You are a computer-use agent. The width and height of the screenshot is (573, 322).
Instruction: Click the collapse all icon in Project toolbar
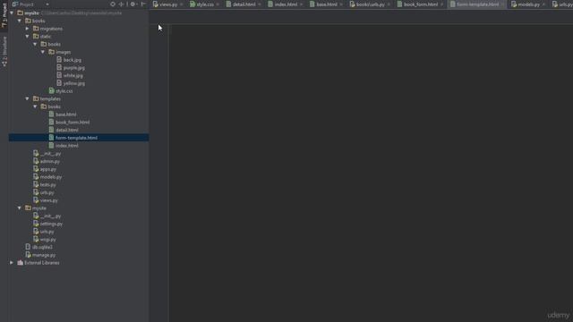point(122,4)
